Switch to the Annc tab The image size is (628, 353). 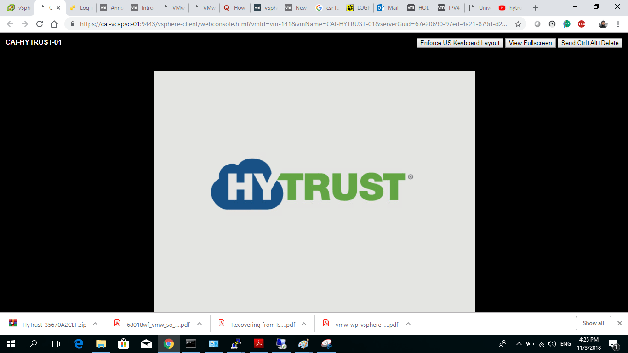(x=111, y=8)
